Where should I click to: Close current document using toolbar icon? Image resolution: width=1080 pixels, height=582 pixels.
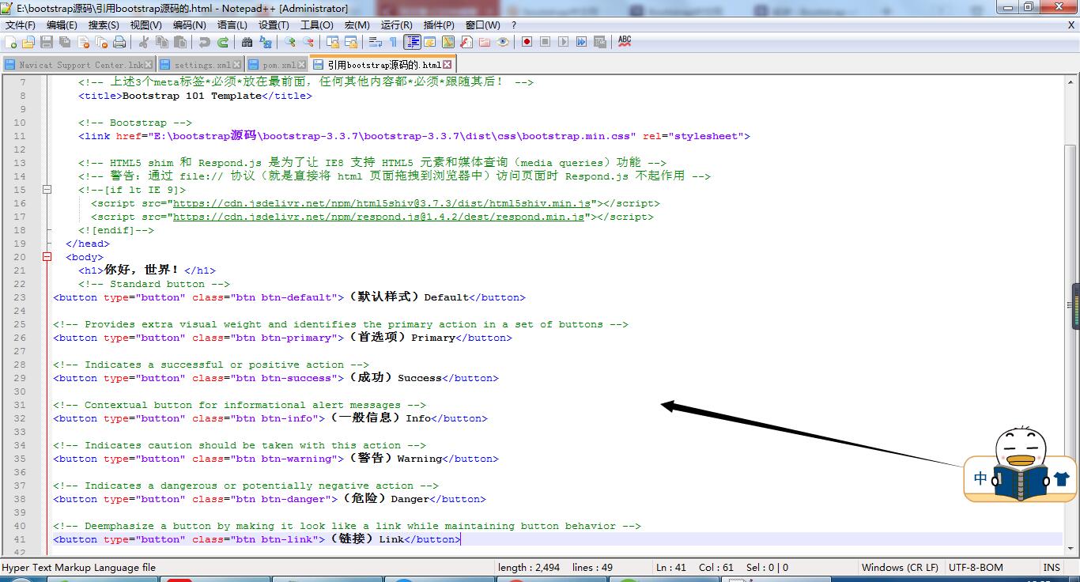pyautogui.click(x=83, y=42)
